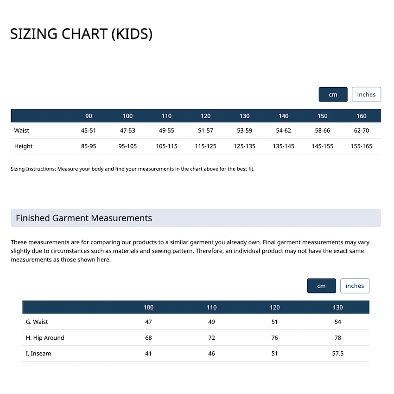
Task: Switch the kids sizing chart to inches
Action: click(x=366, y=95)
